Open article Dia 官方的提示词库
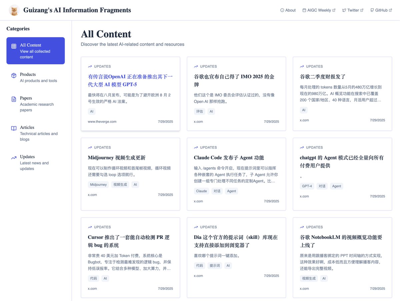Image resolution: width=400 pixels, height=301 pixels. [236, 241]
